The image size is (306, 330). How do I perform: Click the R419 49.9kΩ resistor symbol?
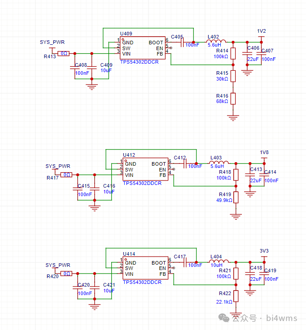[x=236, y=197]
